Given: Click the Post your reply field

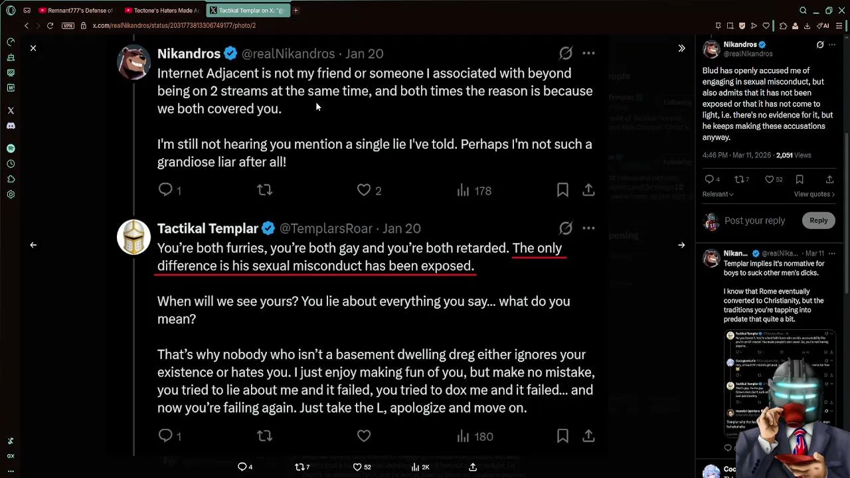Looking at the screenshot, I should pos(754,220).
